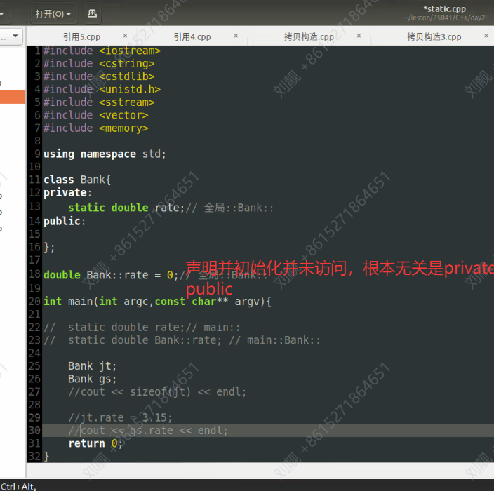Click '//jt.rate = 3.15;' on line 29
The width and height of the screenshot is (494, 491).
120,417
